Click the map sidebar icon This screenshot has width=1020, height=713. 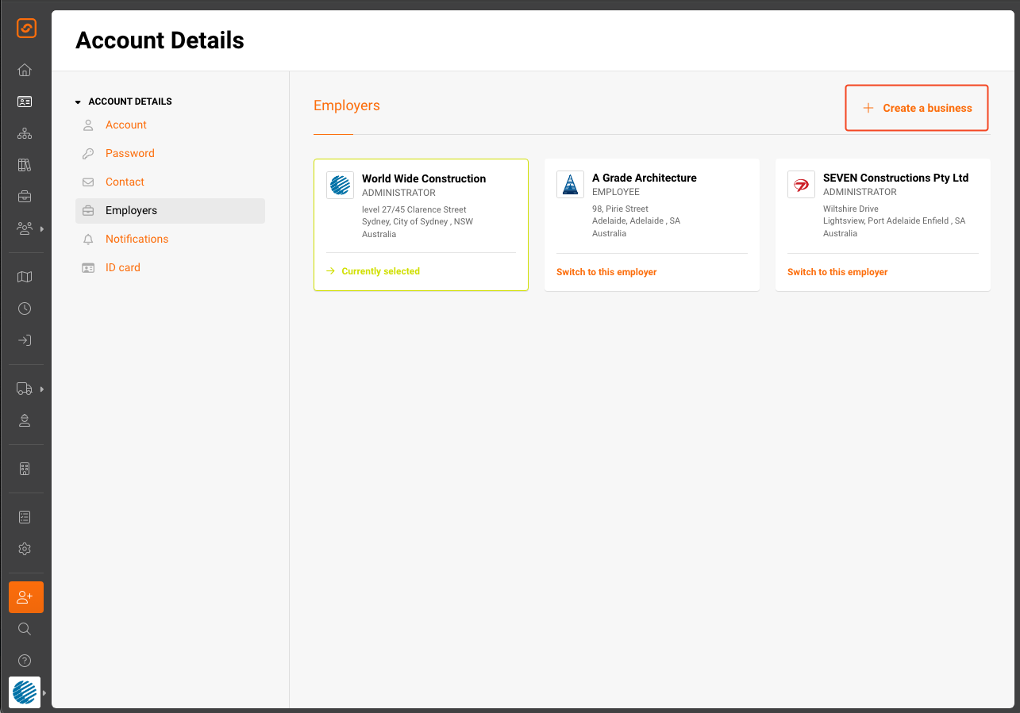pyautogui.click(x=25, y=276)
